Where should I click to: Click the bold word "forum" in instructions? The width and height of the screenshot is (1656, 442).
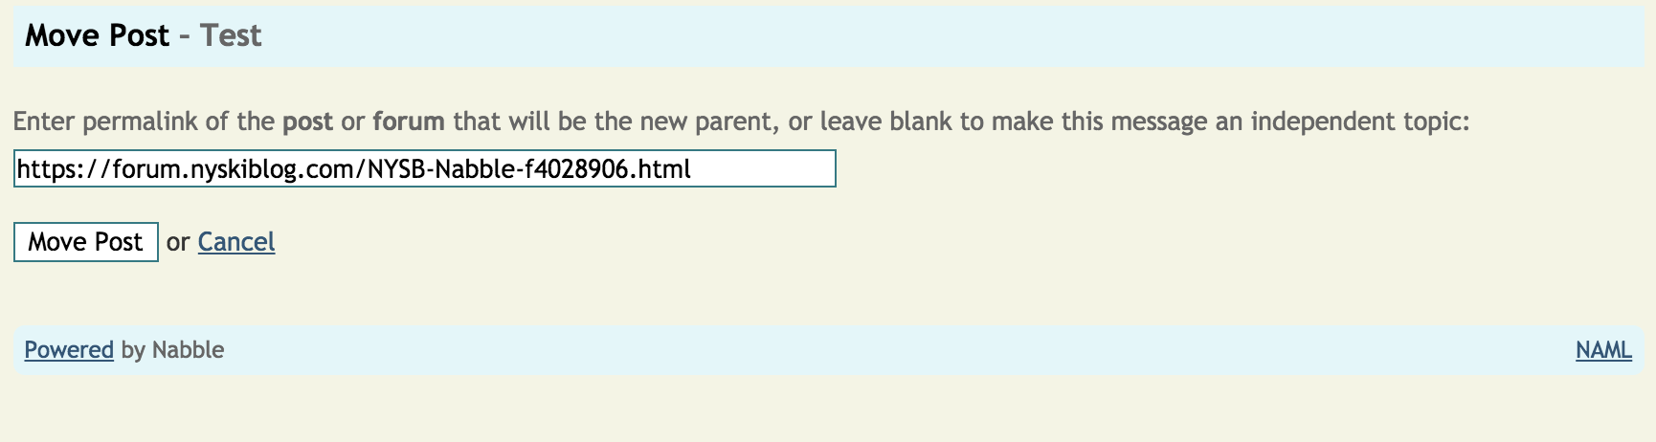(x=409, y=122)
